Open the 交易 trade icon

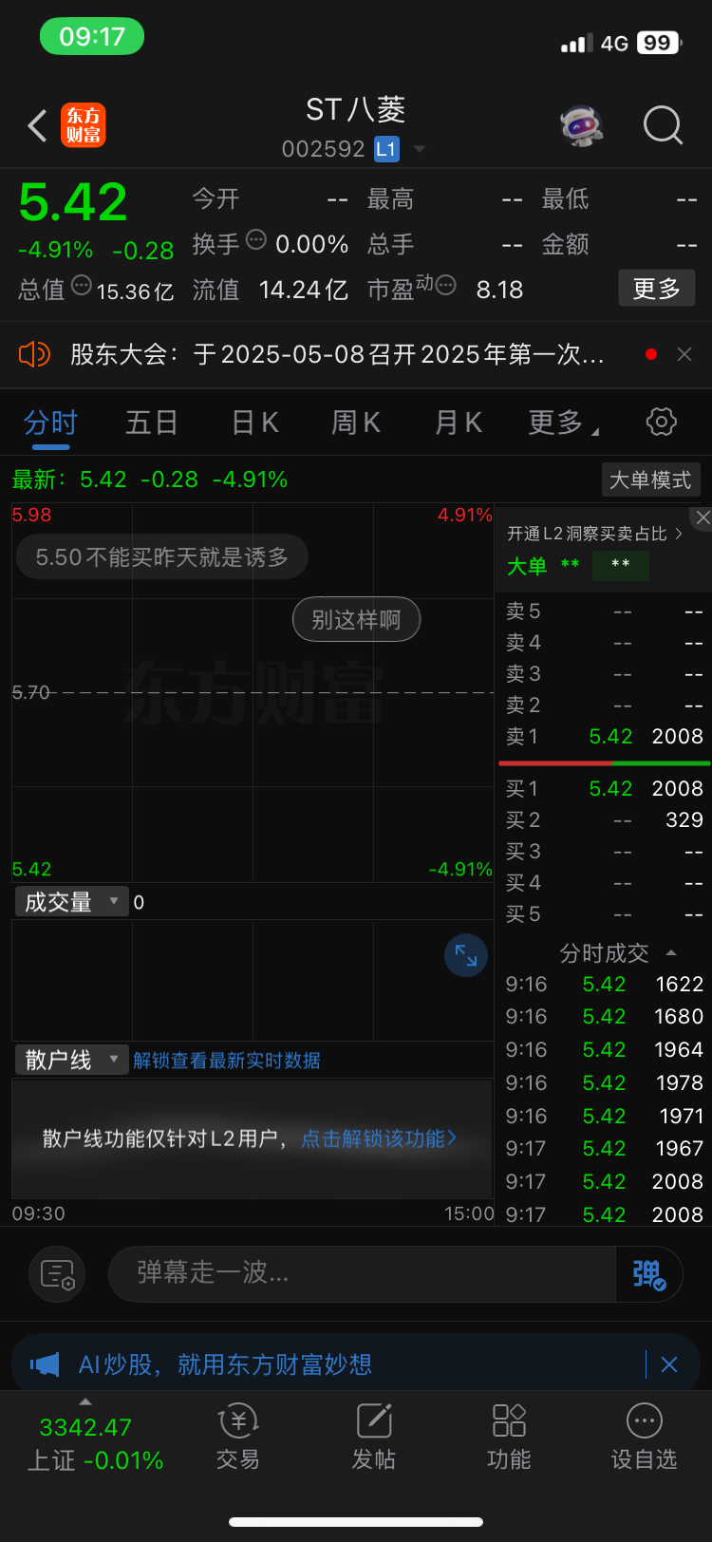tap(238, 1437)
